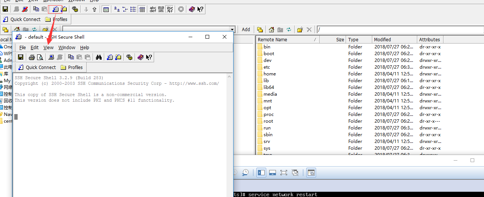
Task: Click Quick Connect in terminal window
Action: pos(37,67)
